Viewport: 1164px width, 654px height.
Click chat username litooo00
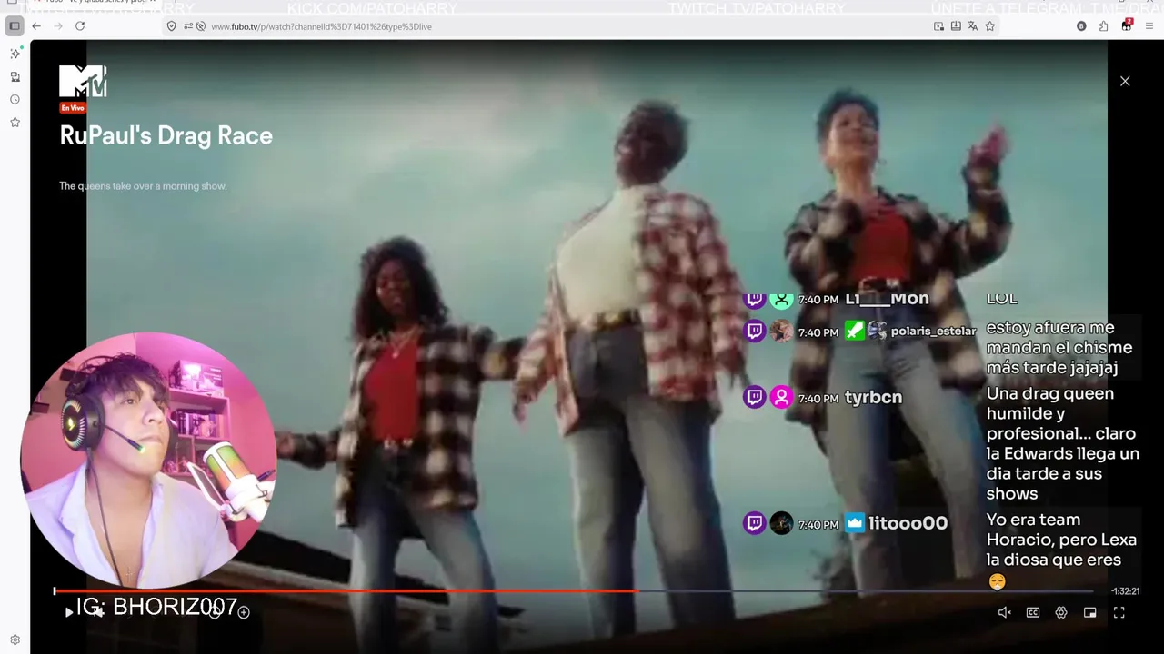pyautogui.click(x=908, y=523)
